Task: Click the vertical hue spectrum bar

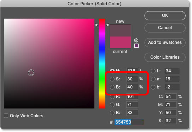Action: click(102, 64)
